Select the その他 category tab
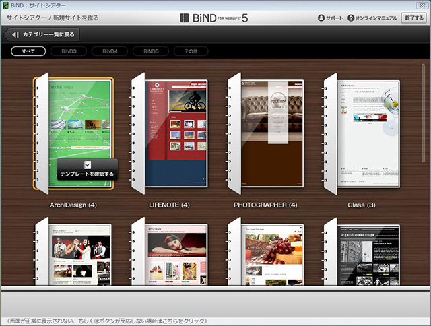The height and width of the screenshot is (326, 431). click(191, 51)
